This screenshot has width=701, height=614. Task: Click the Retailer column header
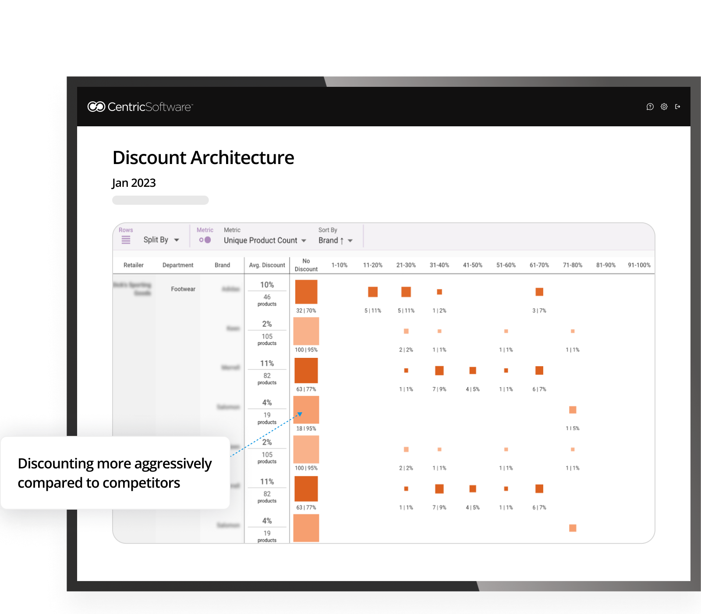[x=133, y=265]
